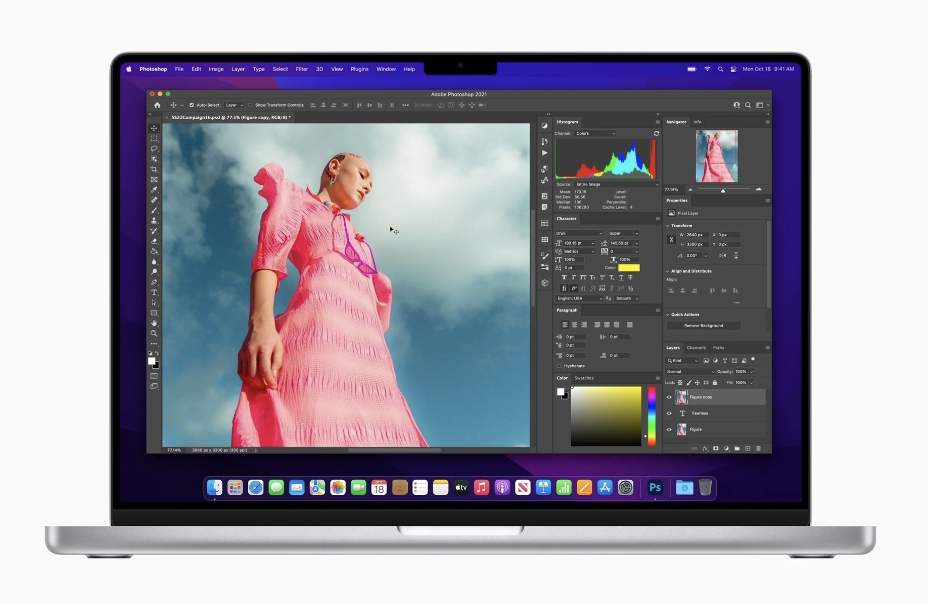Select the Rectangular Marquee tool
The image size is (928, 604).
[x=154, y=138]
